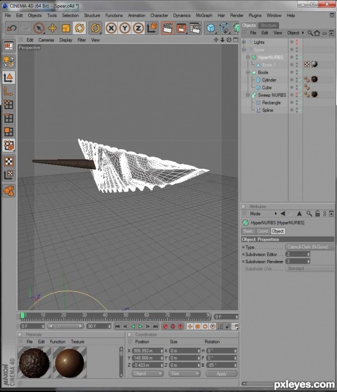Toggle the Y axis lock

click(125, 28)
